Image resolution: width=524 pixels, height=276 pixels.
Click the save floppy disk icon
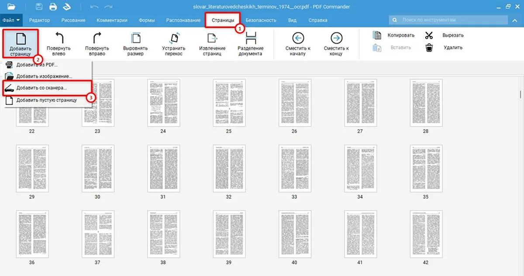[39, 7]
